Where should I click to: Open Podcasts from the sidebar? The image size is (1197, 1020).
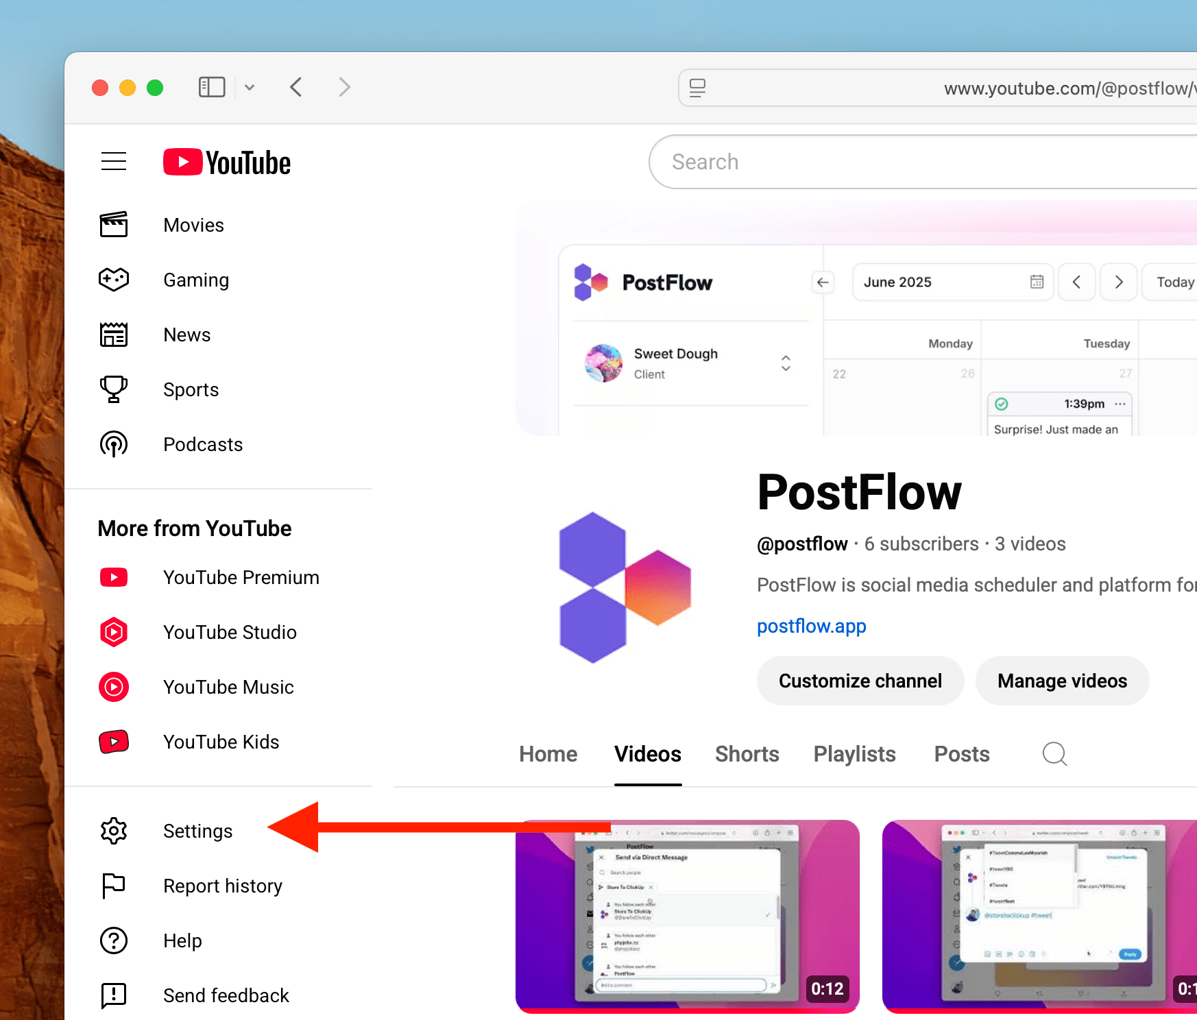pyautogui.click(x=203, y=444)
